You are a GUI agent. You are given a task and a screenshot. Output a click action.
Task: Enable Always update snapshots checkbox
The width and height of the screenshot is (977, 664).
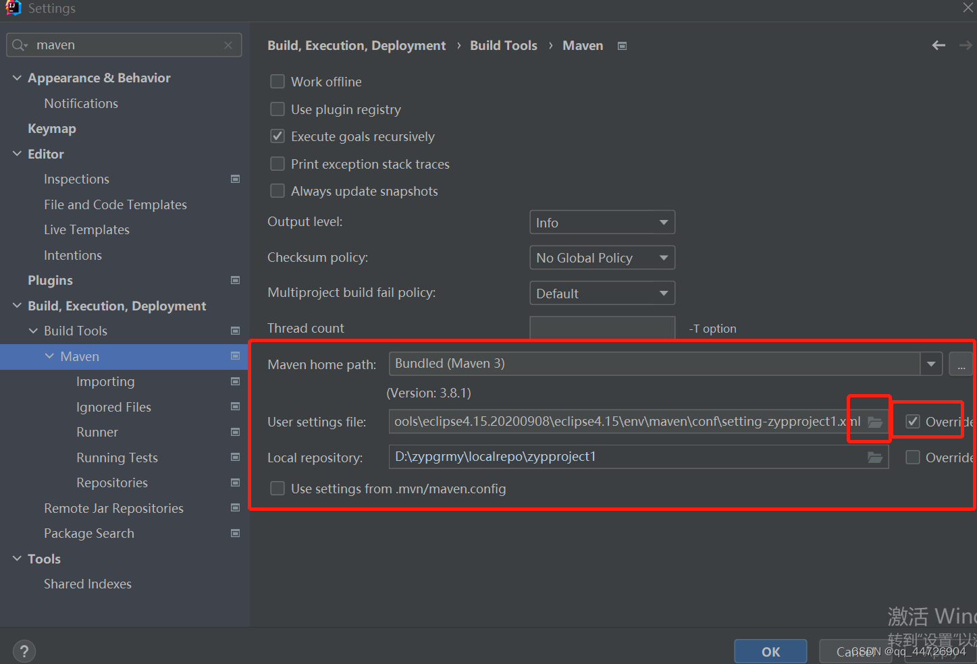[278, 191]
